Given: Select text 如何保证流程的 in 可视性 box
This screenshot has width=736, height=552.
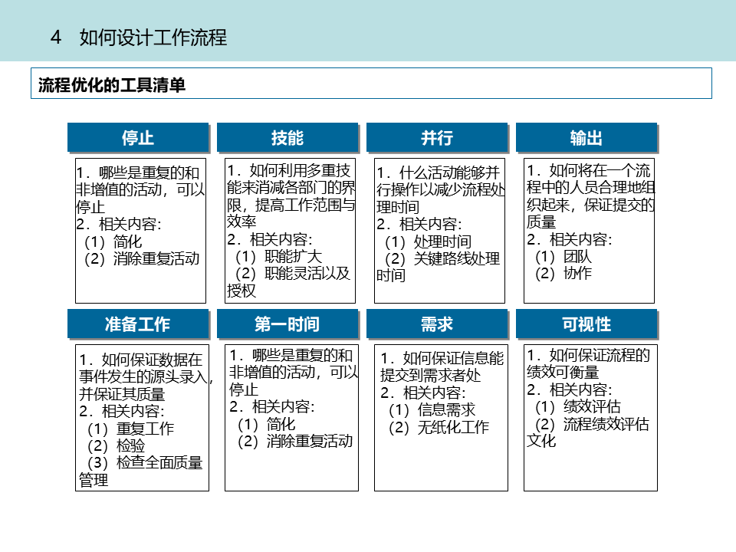Looking at the screenshot, I should pos(600,355).
